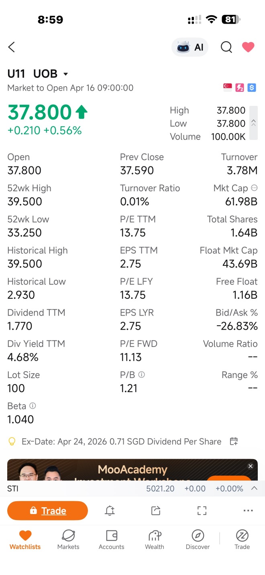265x575 pixels.
Task: Set a price alert bell icon
Action: [110, 510]
